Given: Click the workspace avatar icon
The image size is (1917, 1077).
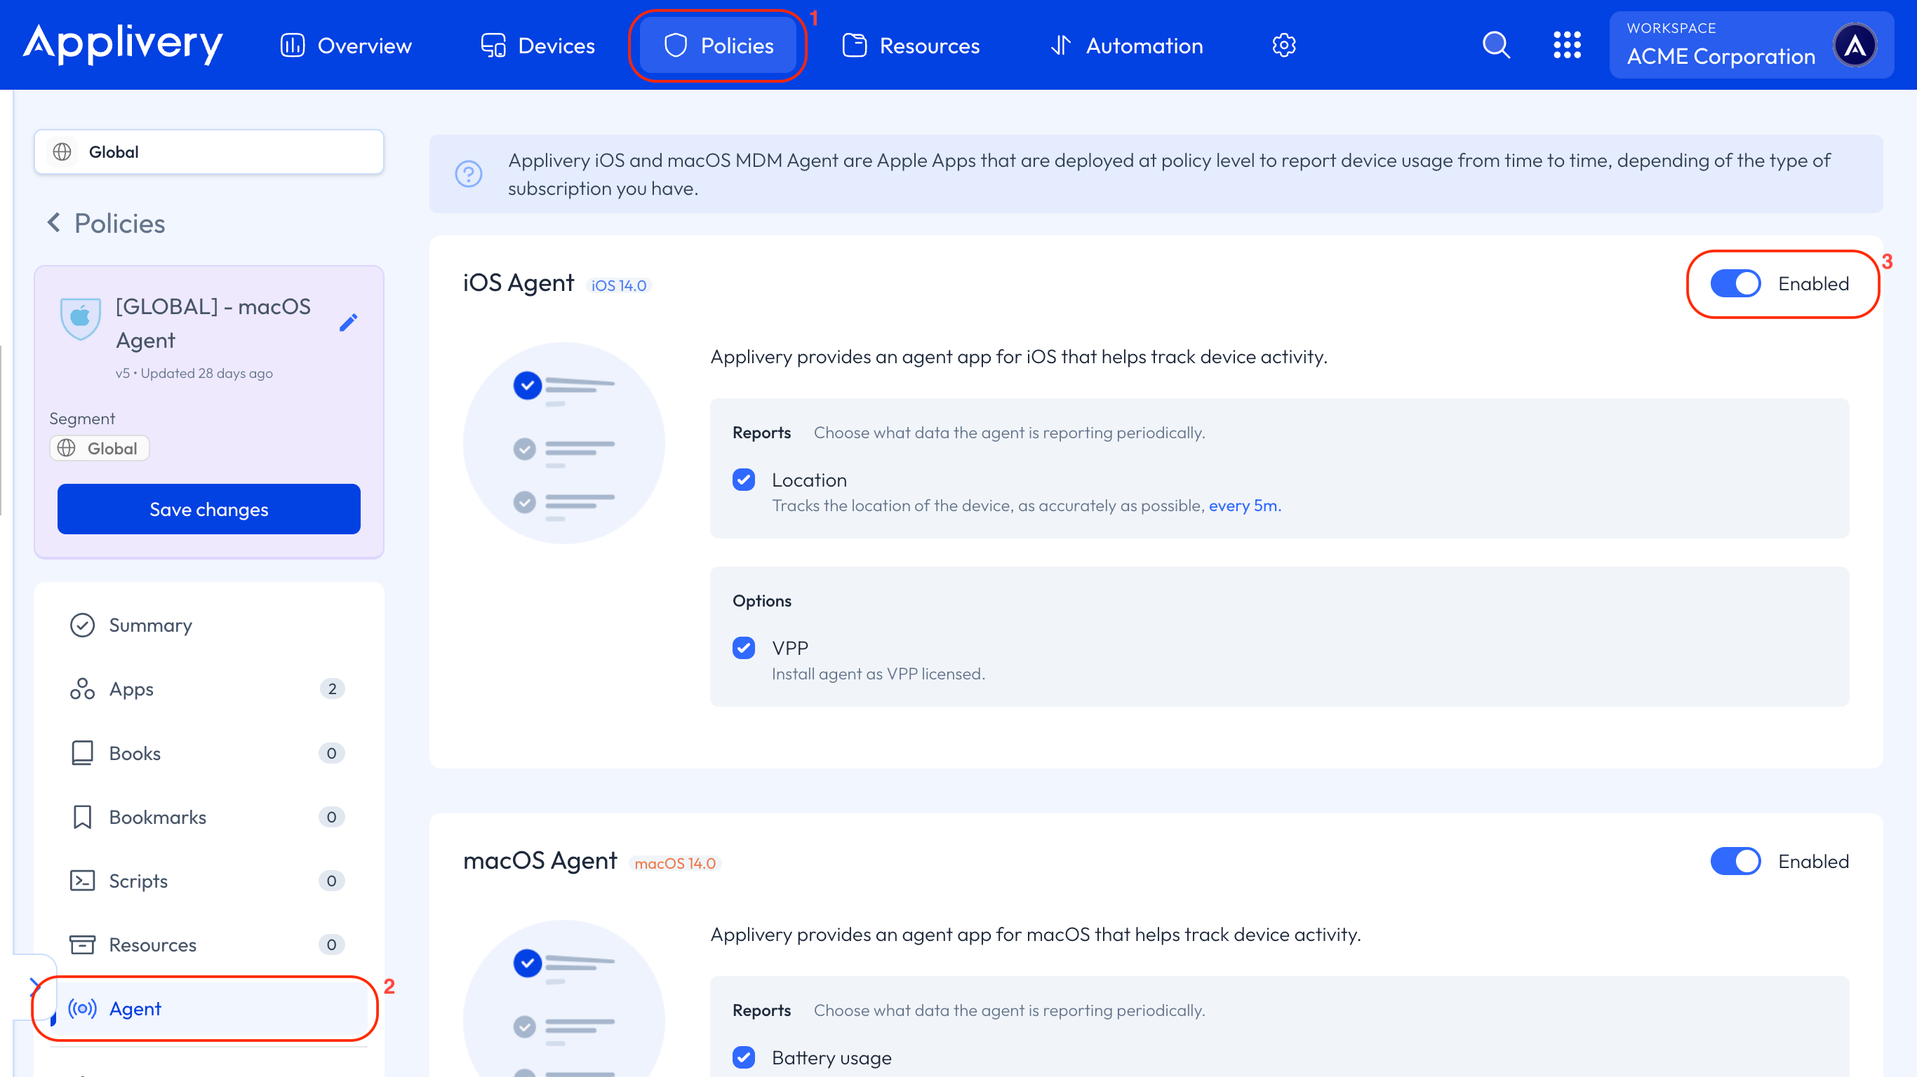Looking at the screenshot, I should pyautogui.click(x=1855, y=46).
